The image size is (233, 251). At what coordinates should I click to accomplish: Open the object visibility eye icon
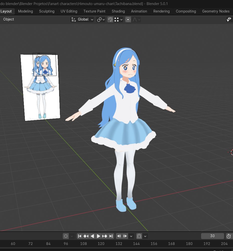click(229, 19)
